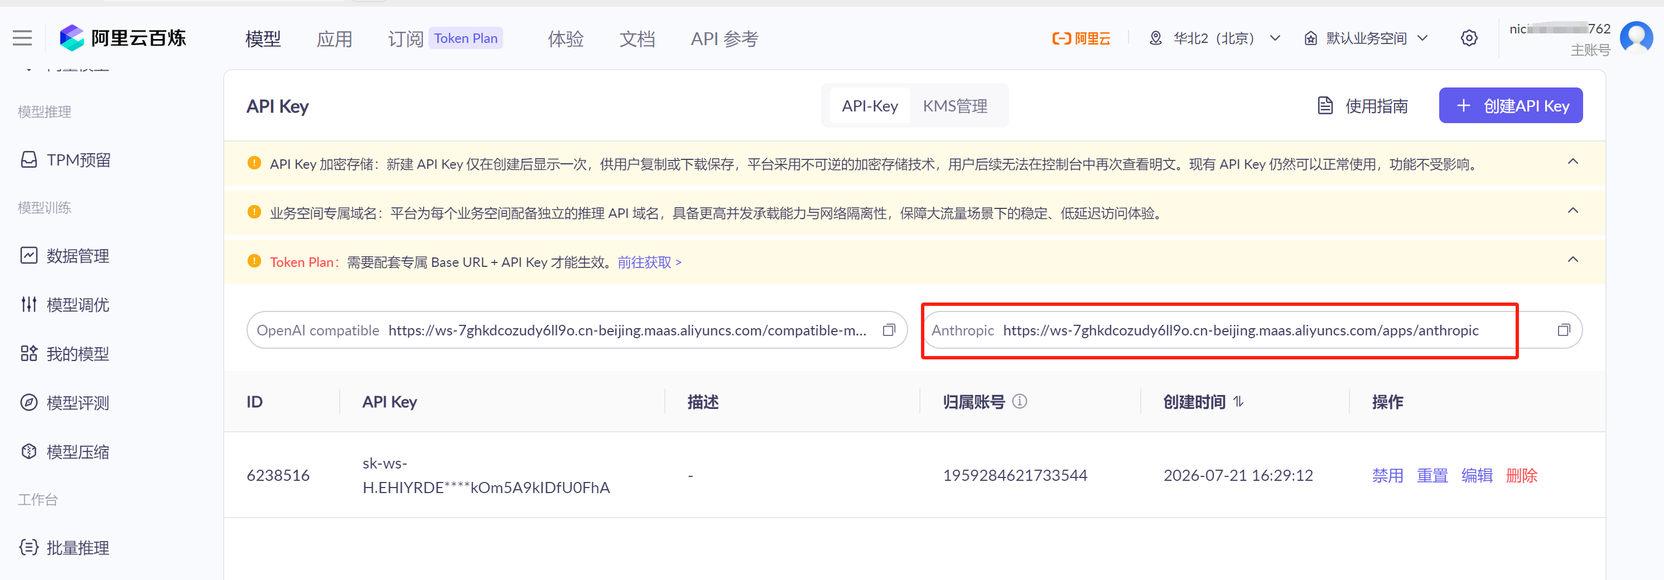Click the ID value 6238516
Viewport: 1664px width, 580px height.
[x=278, y=475]
